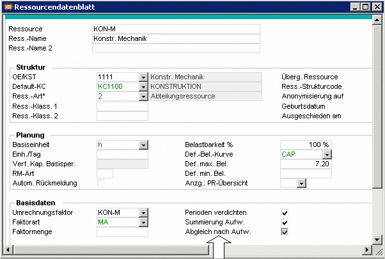Click the Basiseinheit field with h
Screen dimensions: 385x259
point(118,145)
